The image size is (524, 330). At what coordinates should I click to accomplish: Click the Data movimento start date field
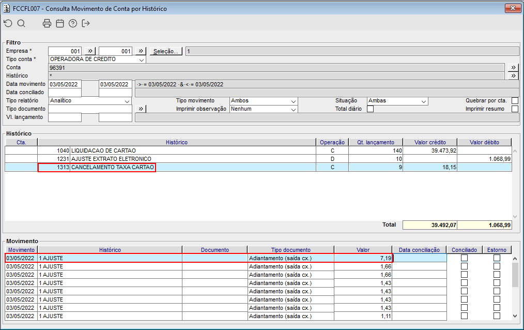65,84
